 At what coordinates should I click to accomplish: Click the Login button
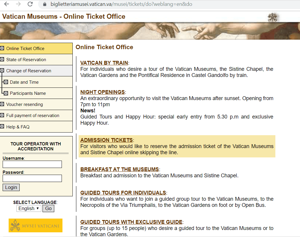tap(11, 187)
